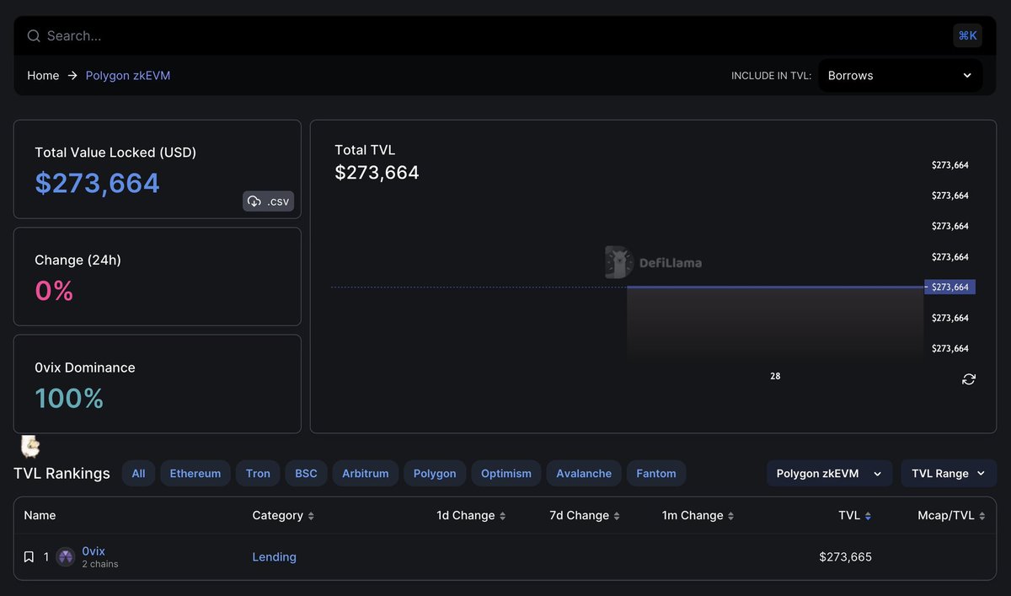Filter rankings by Tron
The width and height of the screenshot is (1011, 596).
click(258, 473)
